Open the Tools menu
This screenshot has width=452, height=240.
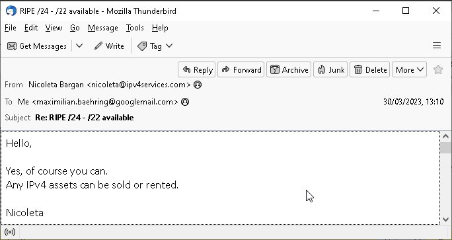coord(135,28)
